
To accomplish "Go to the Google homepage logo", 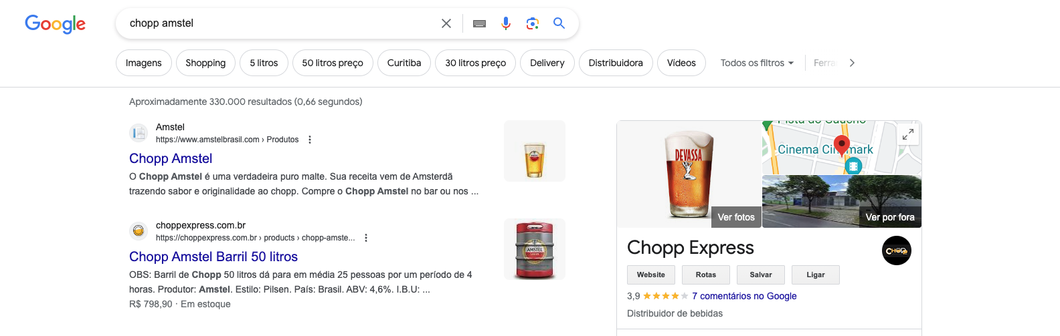I will point(55,24).
